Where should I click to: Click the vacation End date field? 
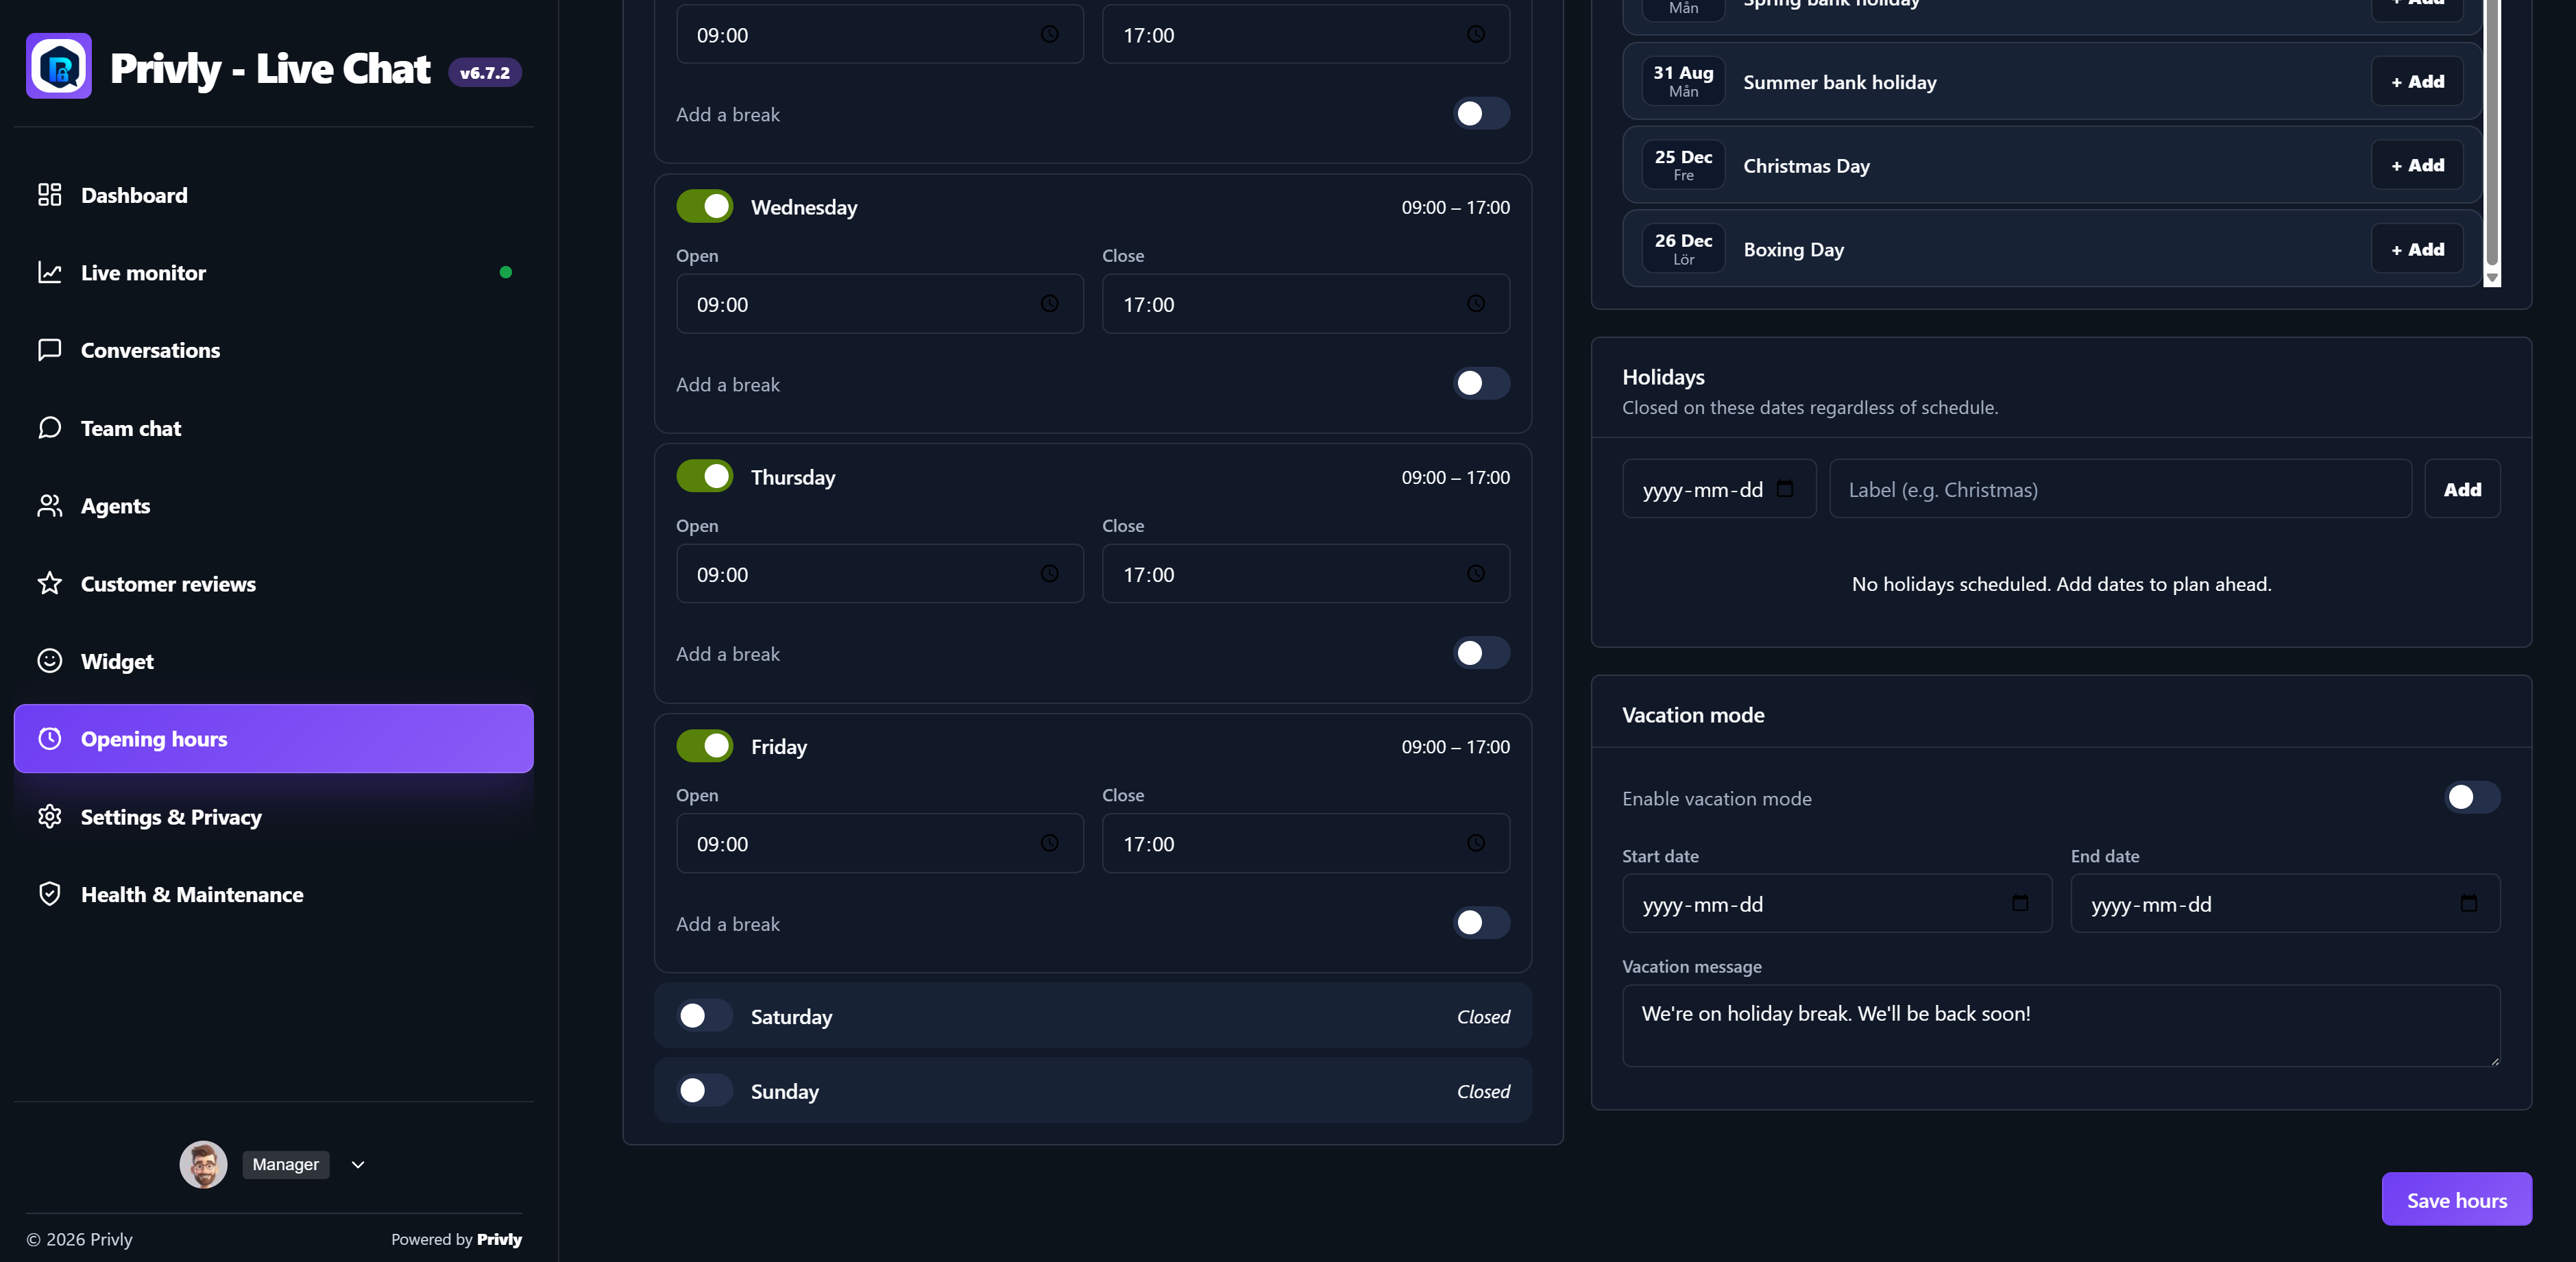pyautogui.click(x=2285, y=904)
